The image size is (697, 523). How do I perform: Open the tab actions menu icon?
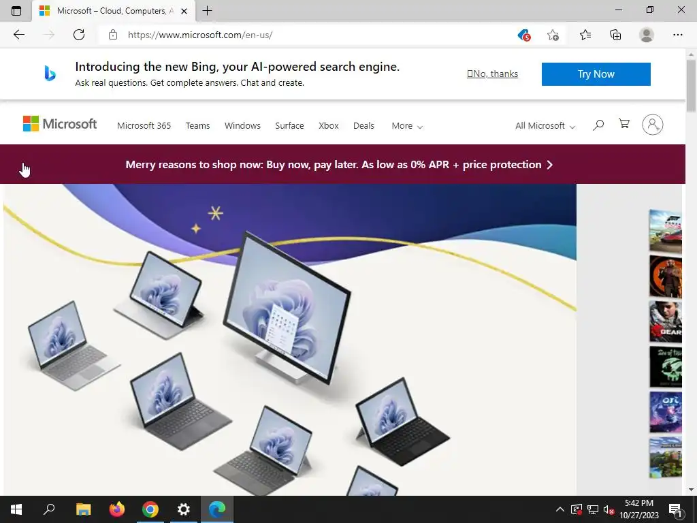pos(16,11)
